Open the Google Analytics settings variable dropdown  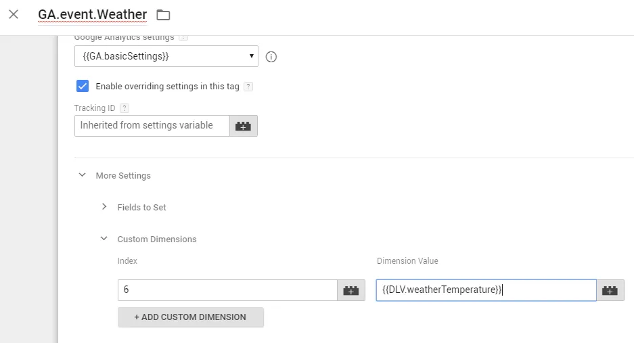pyautogui.click(x=166, y=56)
